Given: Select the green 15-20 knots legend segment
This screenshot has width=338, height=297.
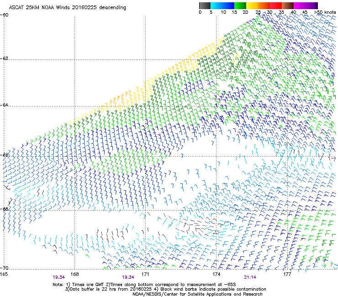Looking at the screenshot, I should tap(240, 5).
